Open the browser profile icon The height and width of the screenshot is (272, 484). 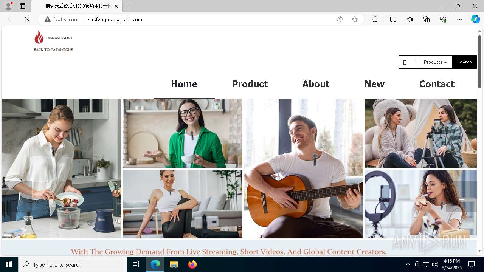8,6
